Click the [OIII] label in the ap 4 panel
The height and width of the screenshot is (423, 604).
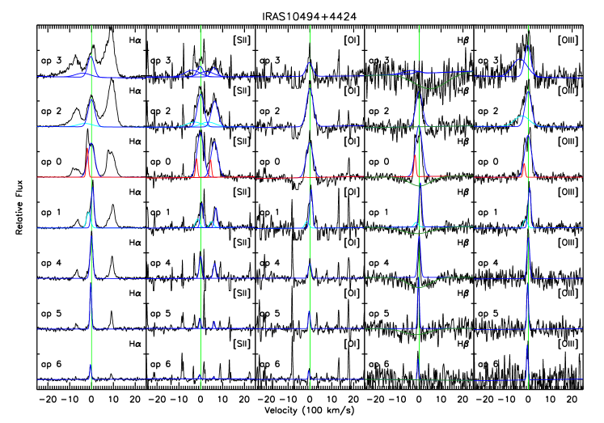568,243
